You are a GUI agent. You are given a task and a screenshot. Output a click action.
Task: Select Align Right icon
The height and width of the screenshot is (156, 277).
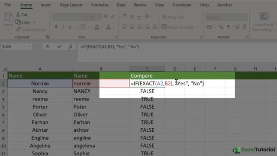pos(139,27)
